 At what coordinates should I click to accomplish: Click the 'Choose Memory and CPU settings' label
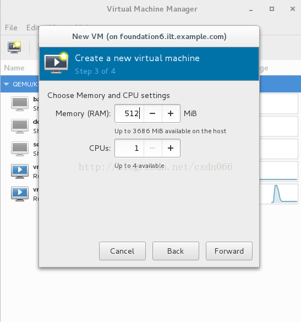[x=108, y=95]
